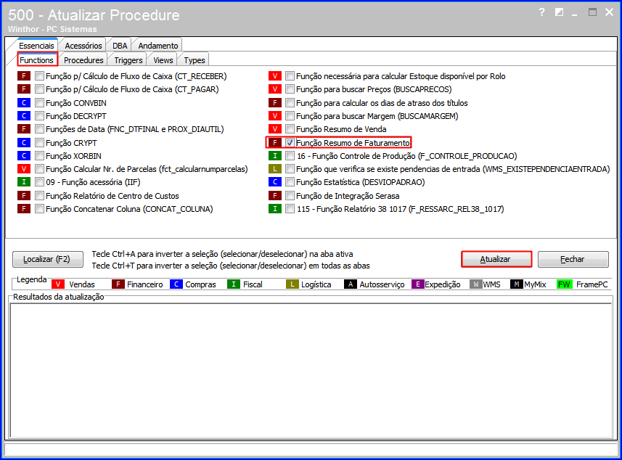622x460 pixels.
Task: Switch to the Procedures sub-tab
Action: [x=83, y=60]
